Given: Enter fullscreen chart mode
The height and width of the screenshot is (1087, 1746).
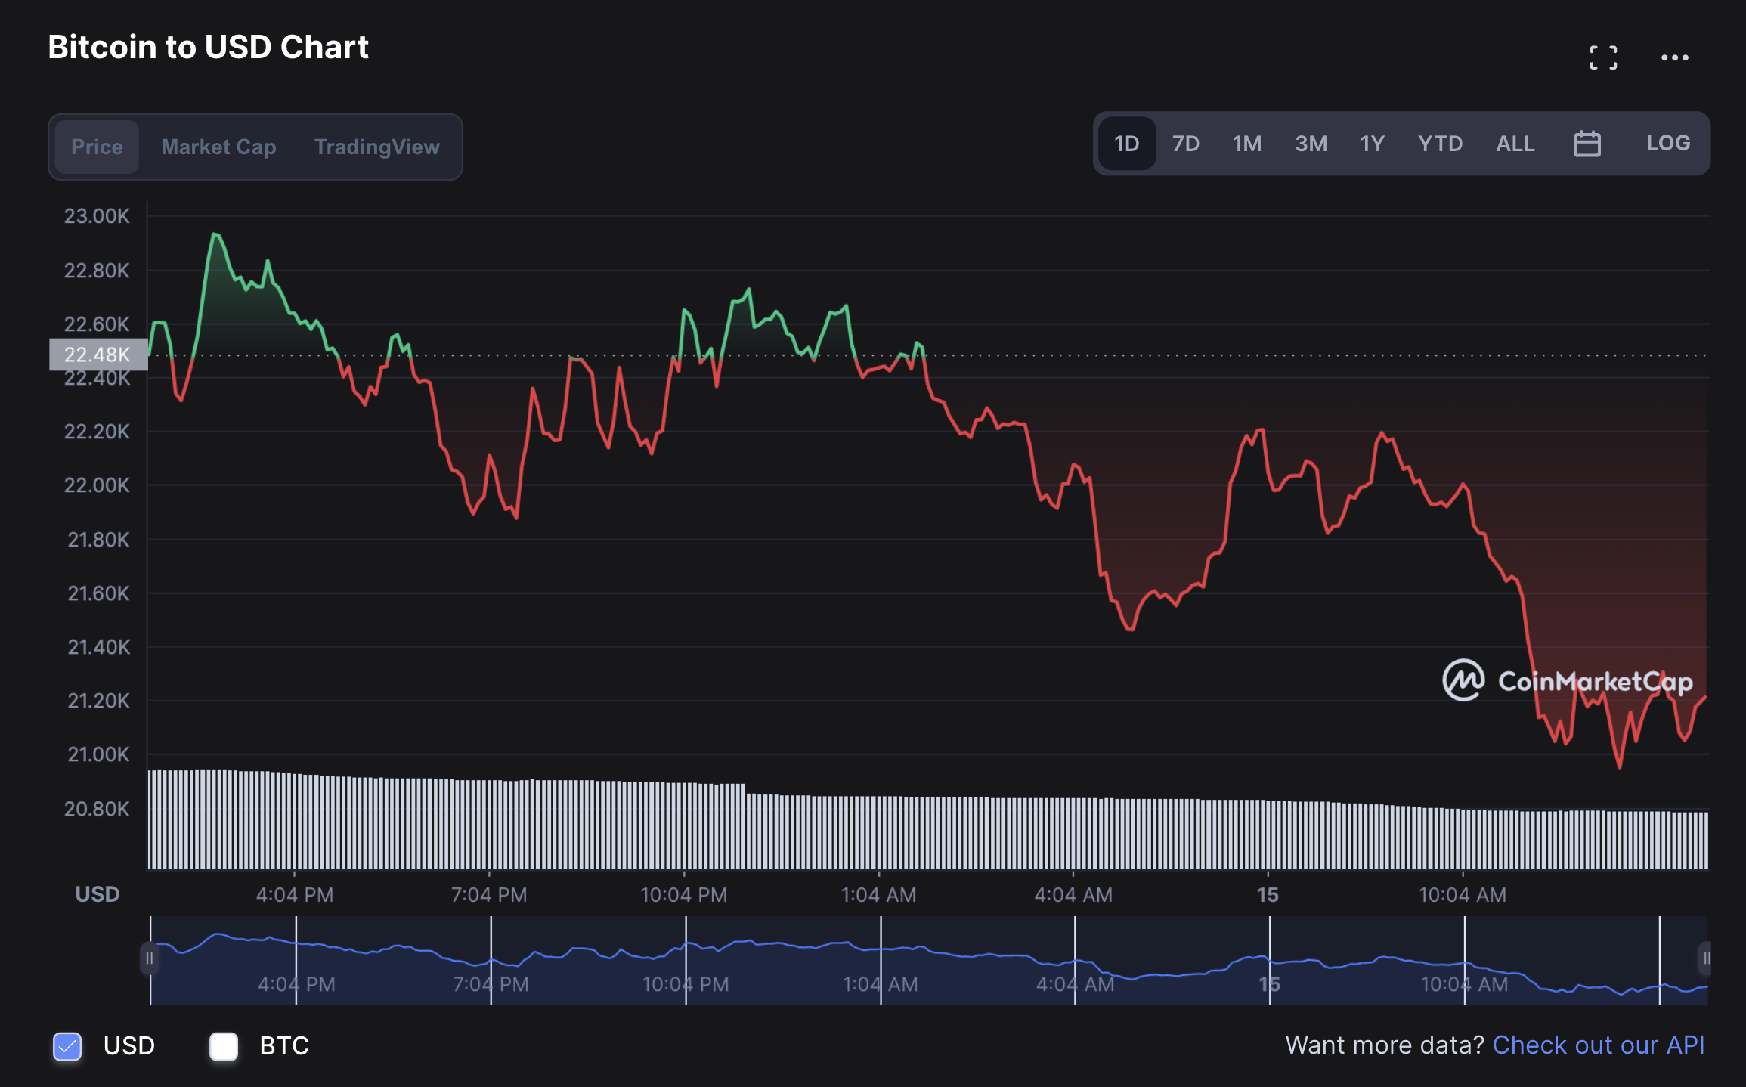Looking at the screenshot, I should 1602,57.
